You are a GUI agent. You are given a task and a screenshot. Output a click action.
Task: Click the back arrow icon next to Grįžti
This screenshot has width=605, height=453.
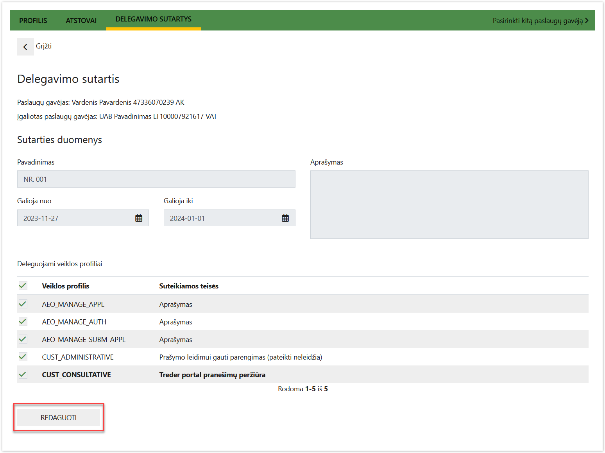pyautogui.click(x=25, y=47)
